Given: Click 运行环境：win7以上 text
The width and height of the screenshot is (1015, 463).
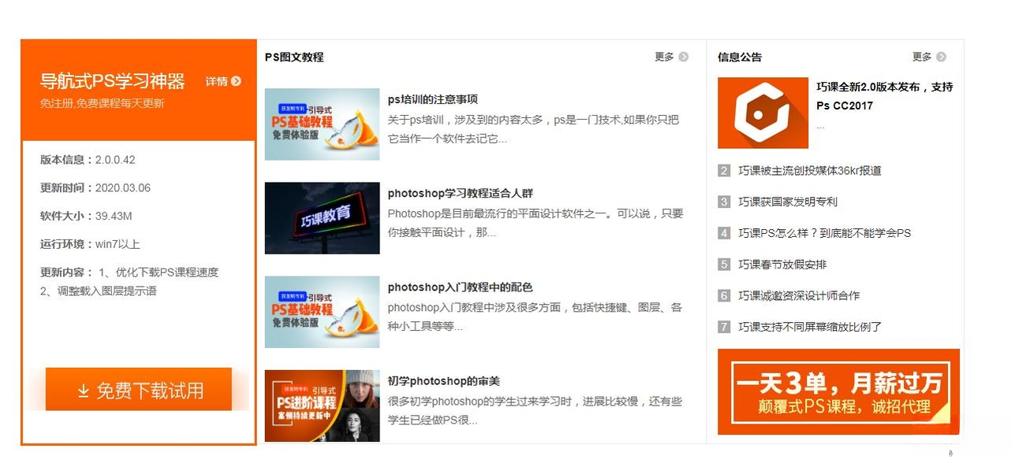Looking at the screenshot, I should click(x=90, y=244).
